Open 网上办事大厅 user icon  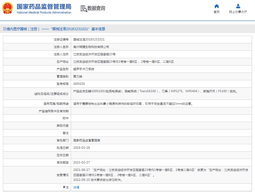[238, 6]
